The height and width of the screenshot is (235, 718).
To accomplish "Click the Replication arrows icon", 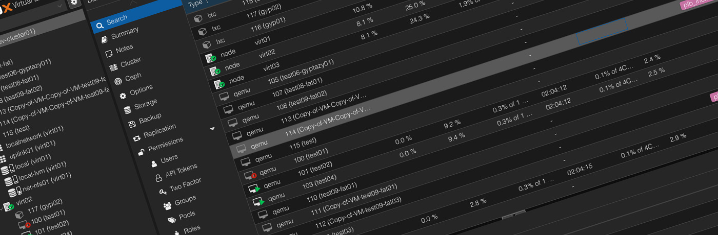I will (136, 138).
